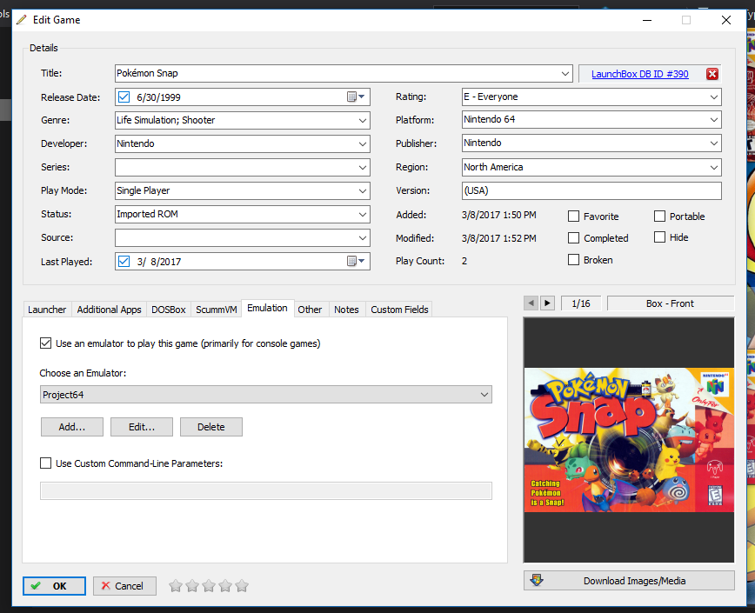Click the Pokémon Snap box art image

pyautogui.click(x=629, y=440)
